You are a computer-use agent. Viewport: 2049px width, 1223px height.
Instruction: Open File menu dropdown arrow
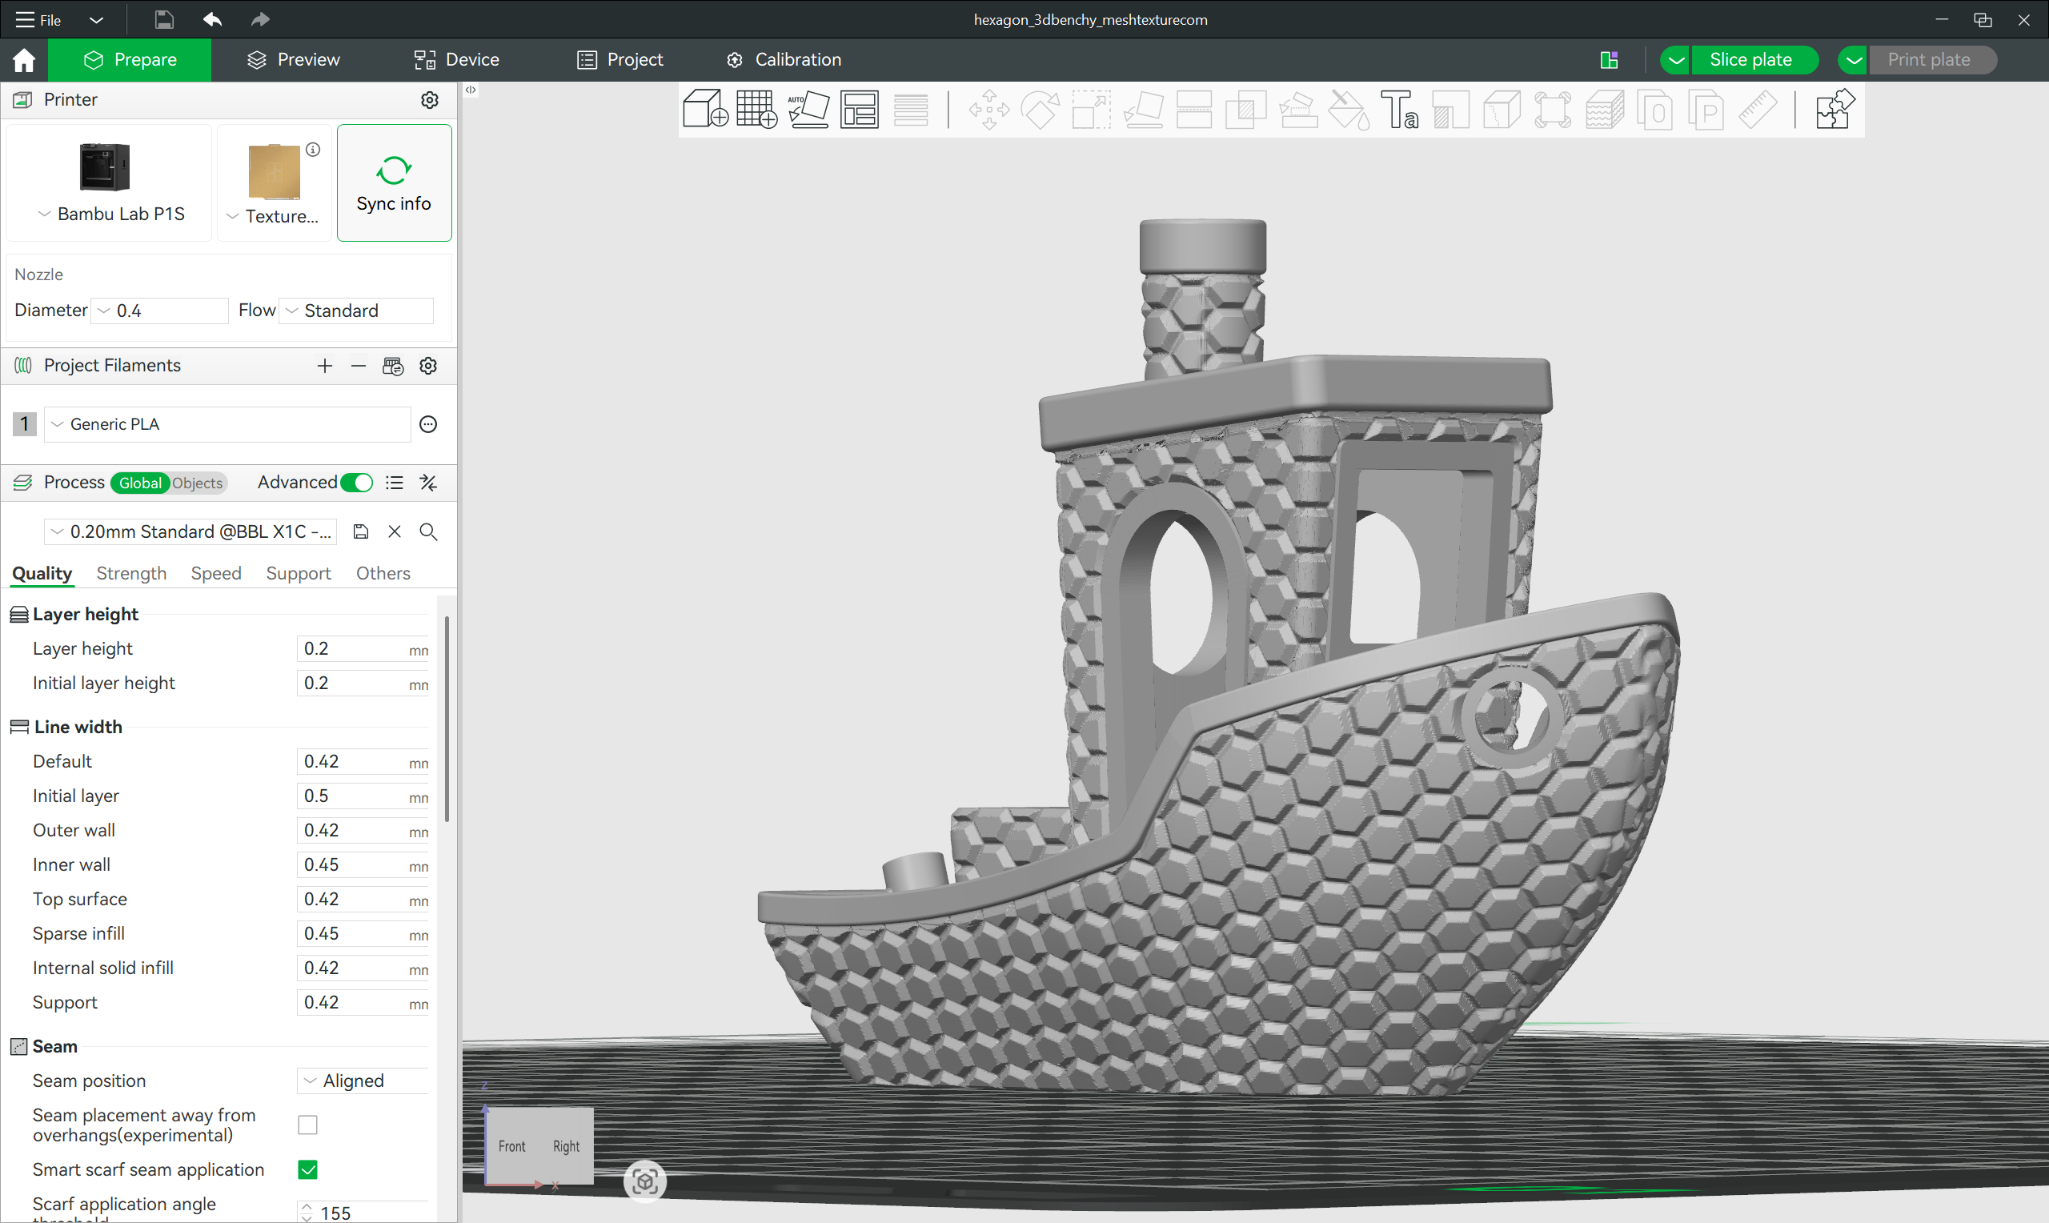[x=96, y=19]
